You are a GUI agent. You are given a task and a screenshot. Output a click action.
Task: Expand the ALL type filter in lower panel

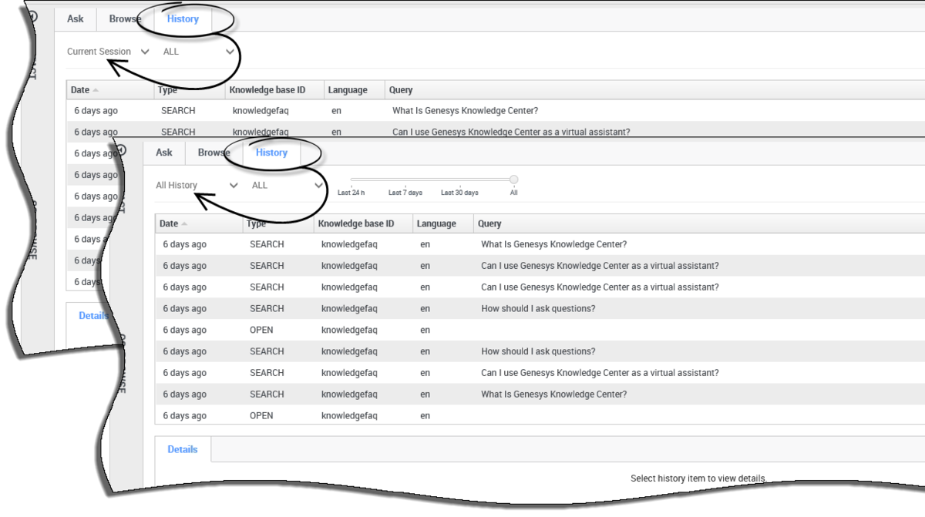(x=287, y=186)
